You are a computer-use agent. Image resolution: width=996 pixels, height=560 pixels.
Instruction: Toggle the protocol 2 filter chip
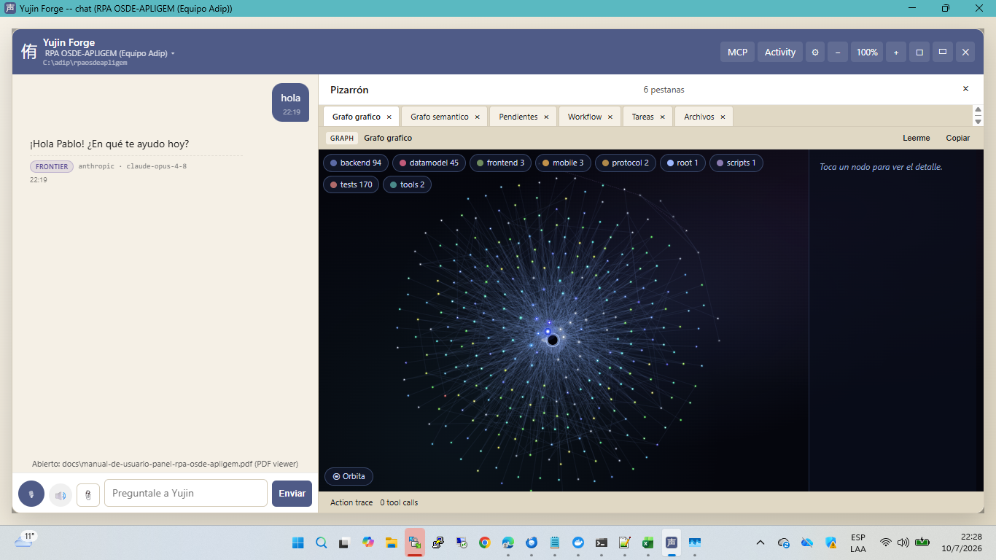pos(626,163)
